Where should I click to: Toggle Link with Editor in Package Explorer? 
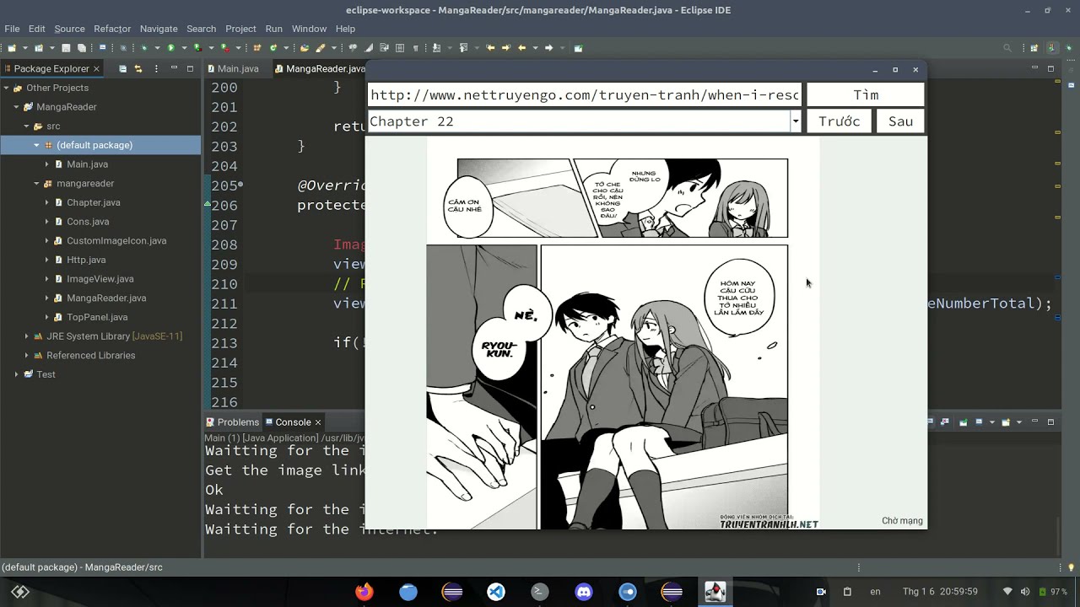138,68
